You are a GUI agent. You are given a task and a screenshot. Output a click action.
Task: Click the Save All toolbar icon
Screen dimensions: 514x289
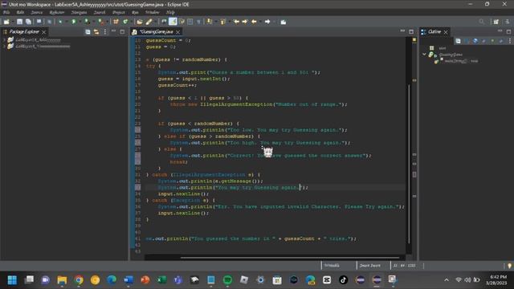pyautogui.click(x=29, y=22)
